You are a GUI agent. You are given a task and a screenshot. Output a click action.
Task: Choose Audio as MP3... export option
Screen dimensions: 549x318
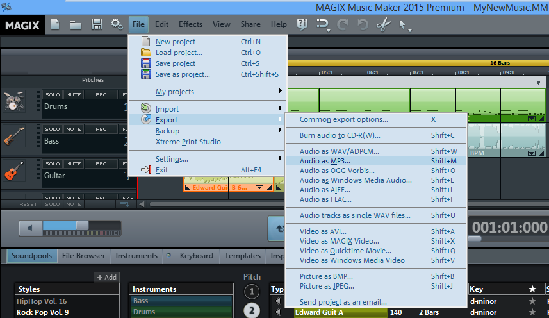[x=376, y=161]
